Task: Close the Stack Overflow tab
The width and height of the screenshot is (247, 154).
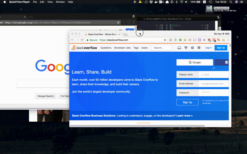Action: [x=119, y=34]
